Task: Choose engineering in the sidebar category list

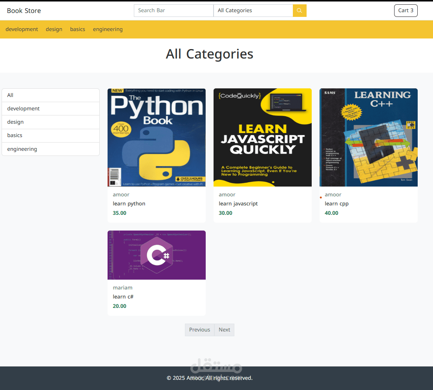Action: tap(51, 149)
